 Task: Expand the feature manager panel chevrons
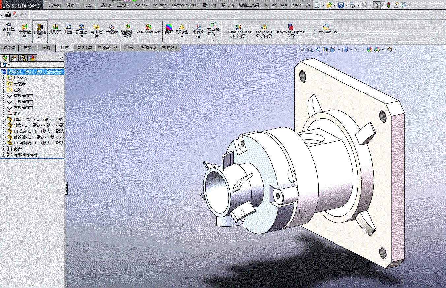pos(61,58)
